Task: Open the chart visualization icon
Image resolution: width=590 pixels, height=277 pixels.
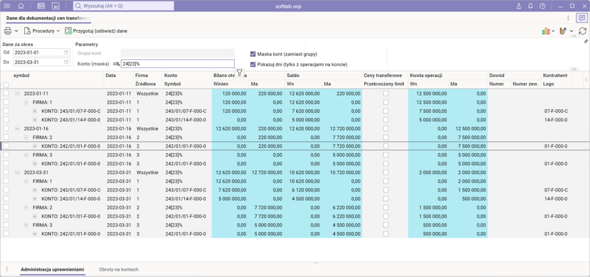Action: [x=546, y=31]
